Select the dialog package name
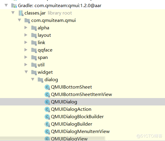Viewport: 165px width, 141px height. [x=51, y=80]
